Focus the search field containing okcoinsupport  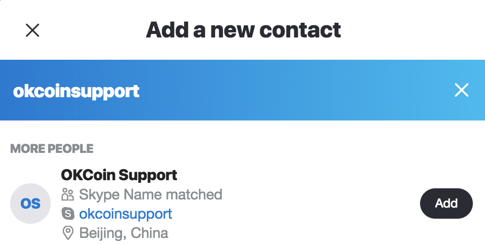[x=243, y=90]
